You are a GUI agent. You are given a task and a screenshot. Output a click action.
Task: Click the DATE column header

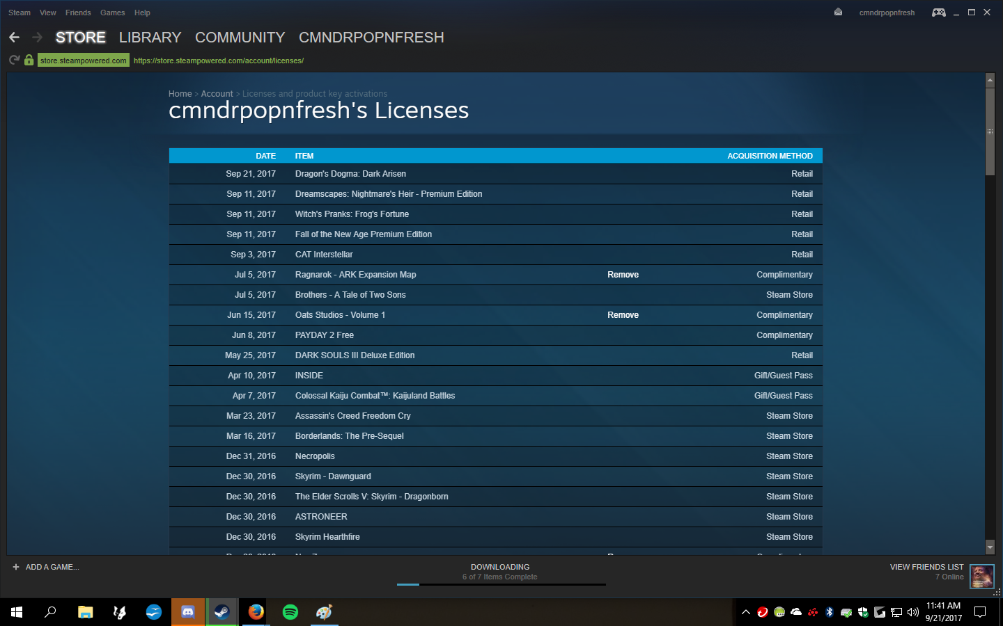(x=265, y=156)
